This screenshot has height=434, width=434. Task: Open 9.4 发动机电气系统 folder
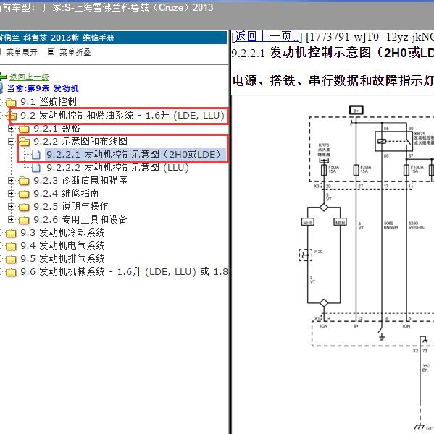tap(63, 245)
